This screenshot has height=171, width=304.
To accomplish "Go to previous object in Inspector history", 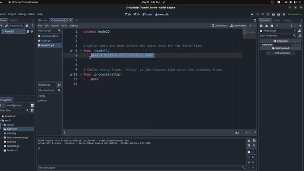I will (291, 26).
